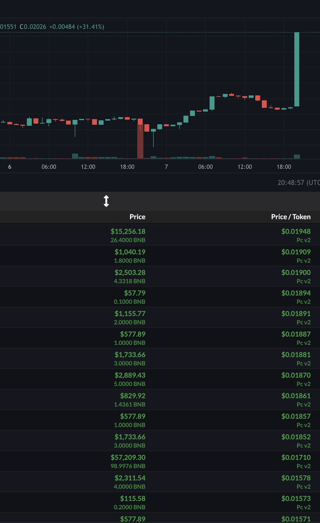Click the date label 7 on time axis

coord(166,167)
